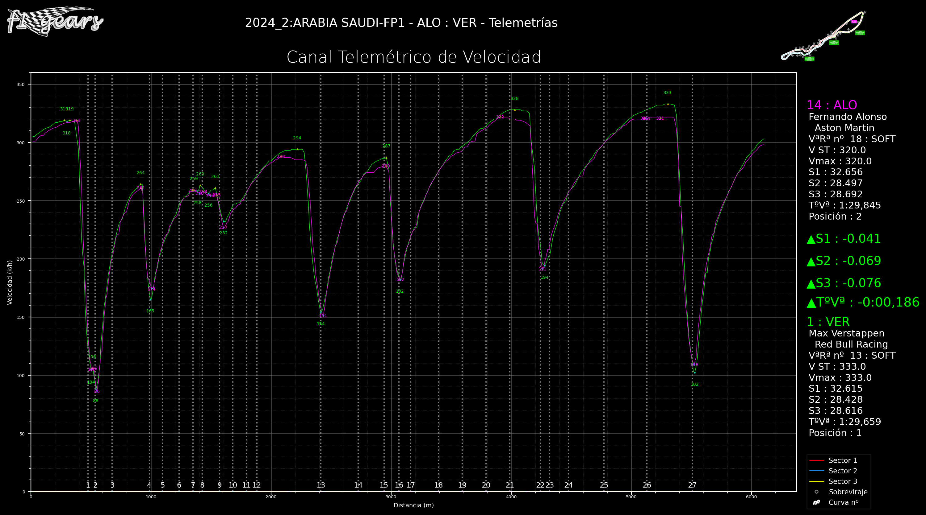
Task: Click the red Sector 1 legend line
Action: [816, 460]
